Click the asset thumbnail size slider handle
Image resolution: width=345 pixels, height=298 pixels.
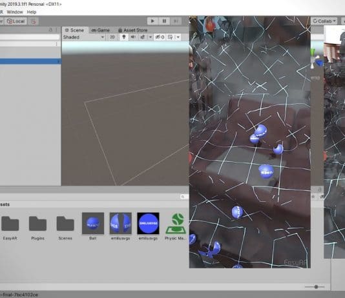click(316, 286)
